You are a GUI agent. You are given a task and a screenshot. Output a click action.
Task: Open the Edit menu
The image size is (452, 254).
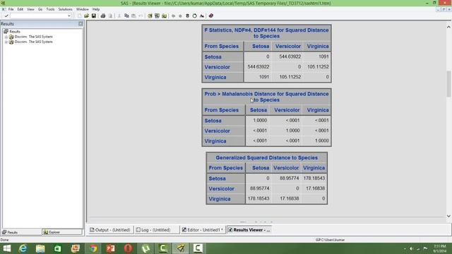click(x=20, y=9)
